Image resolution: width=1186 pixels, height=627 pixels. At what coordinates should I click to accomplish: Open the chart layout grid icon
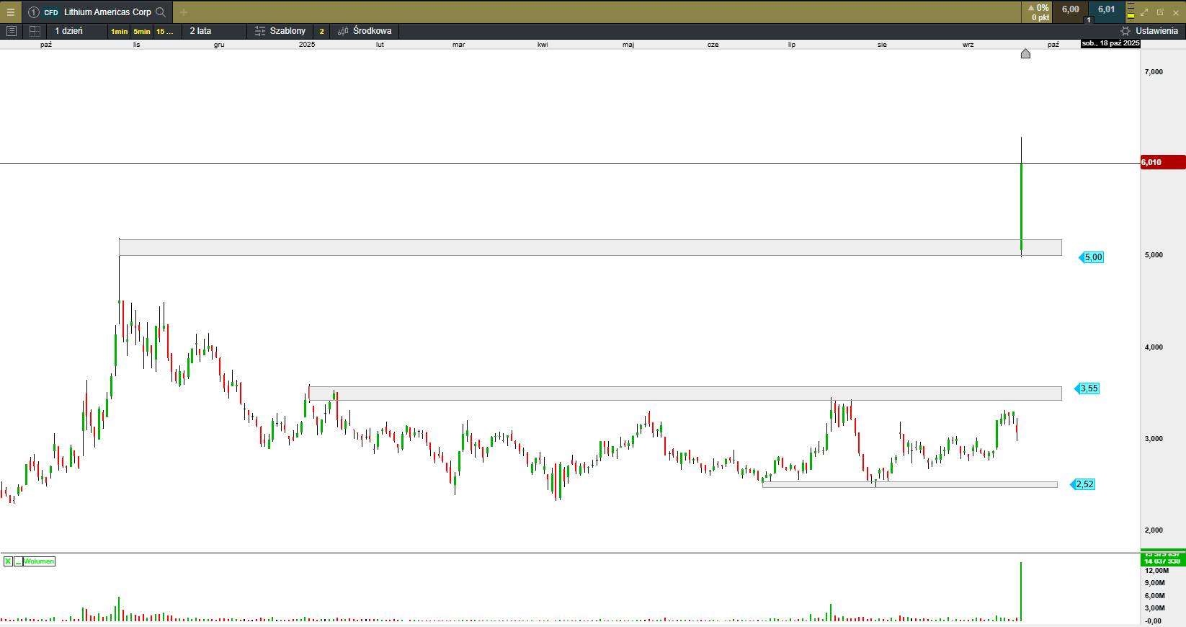[x=35, y=31]
